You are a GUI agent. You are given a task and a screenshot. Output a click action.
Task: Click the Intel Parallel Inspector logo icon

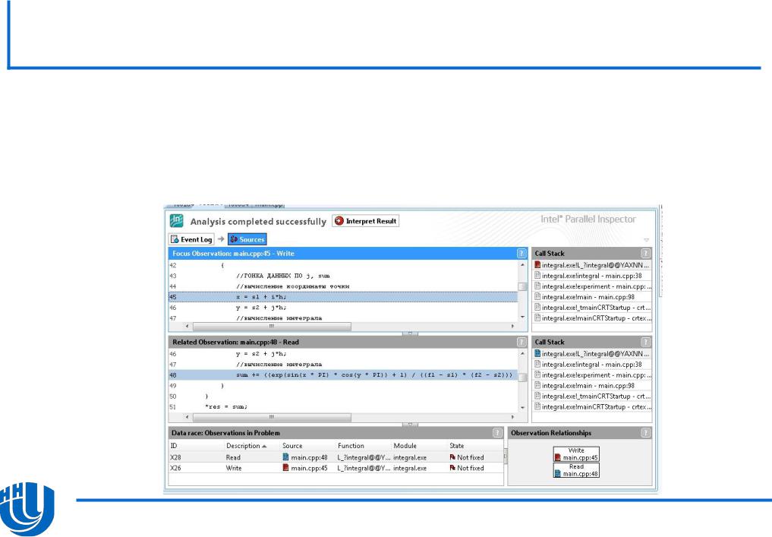(177, 220)
